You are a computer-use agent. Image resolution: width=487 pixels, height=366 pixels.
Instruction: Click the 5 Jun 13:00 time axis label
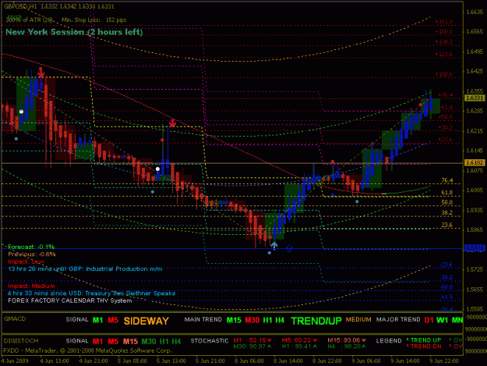(x=171, y=361)
